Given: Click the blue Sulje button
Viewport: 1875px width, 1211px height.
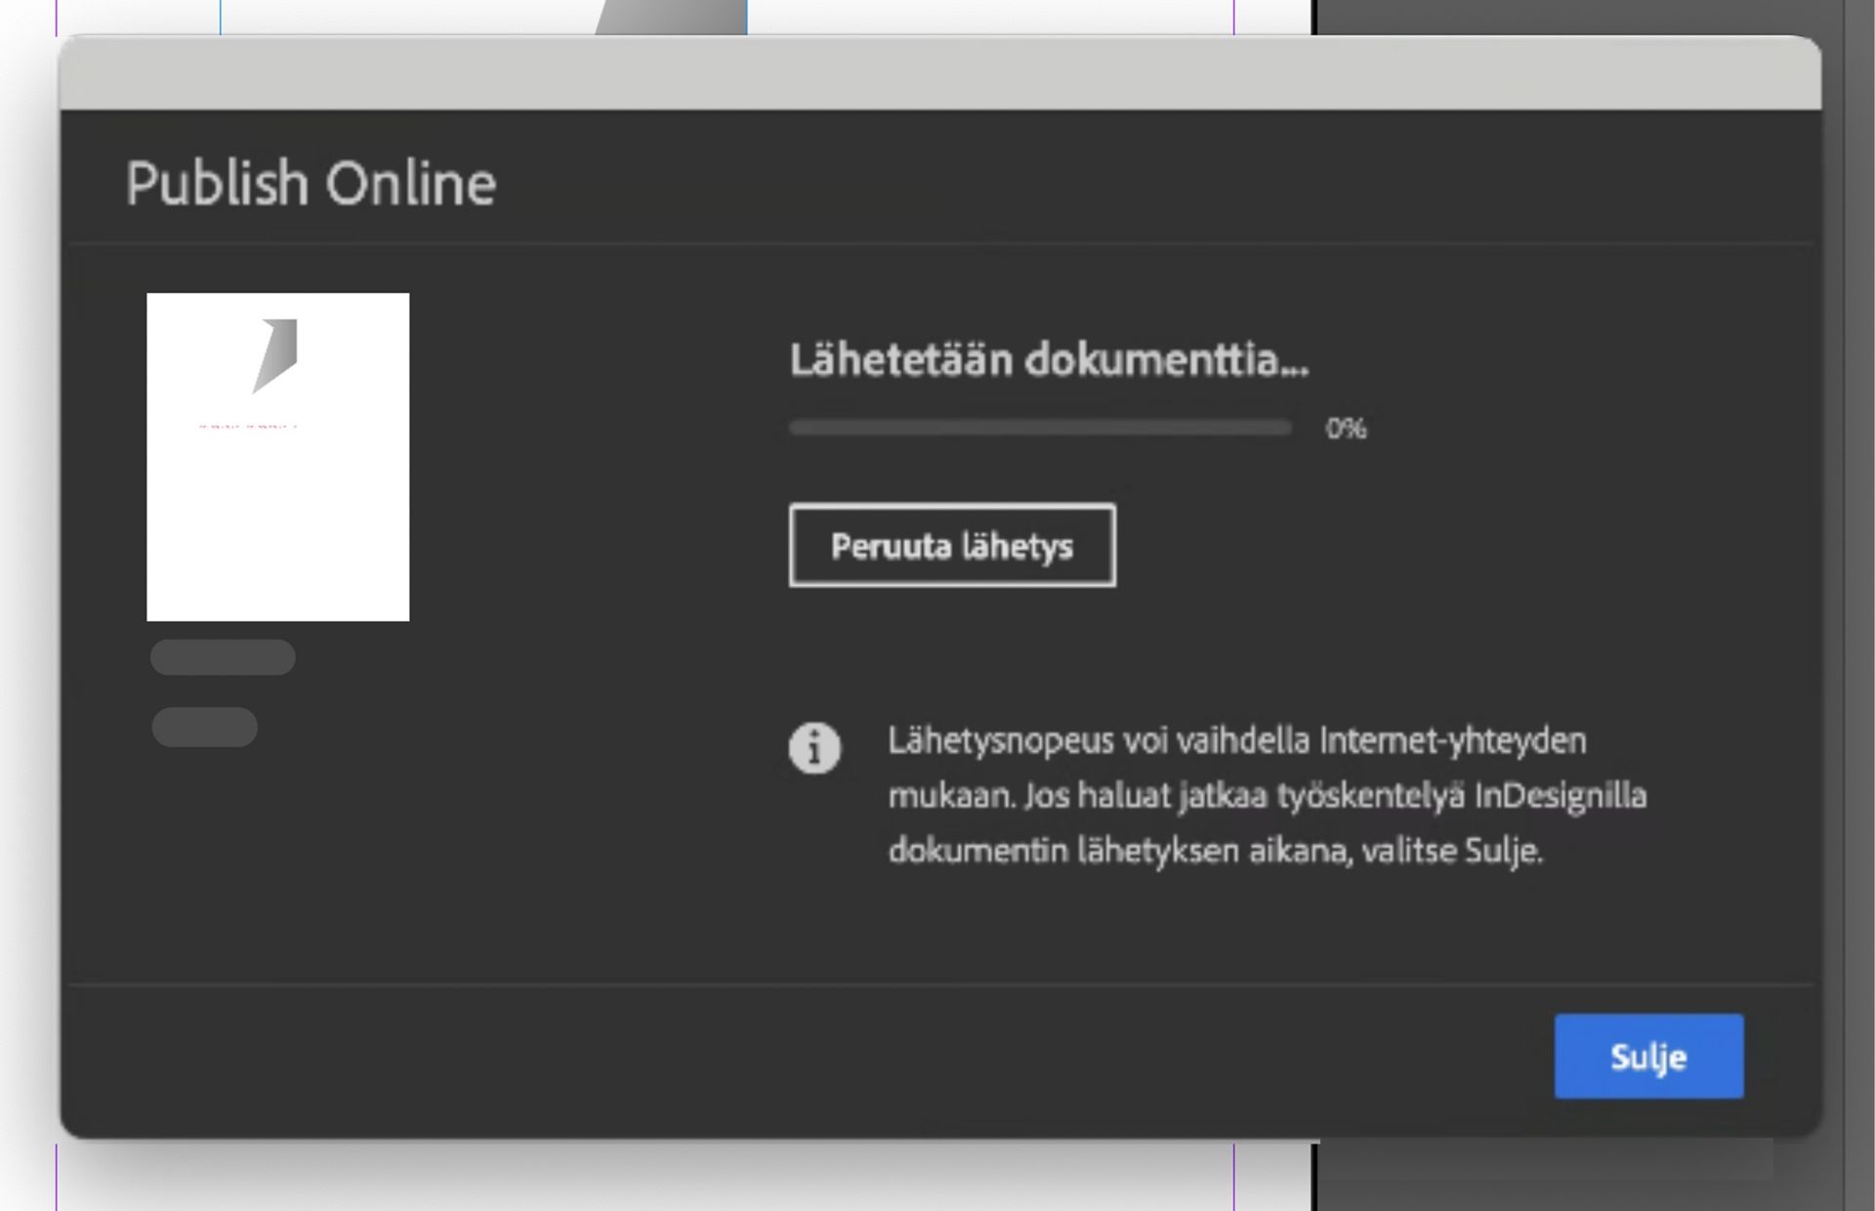Looking at the screenshot, I should pyautogui.click(x=1647, y=1056).
